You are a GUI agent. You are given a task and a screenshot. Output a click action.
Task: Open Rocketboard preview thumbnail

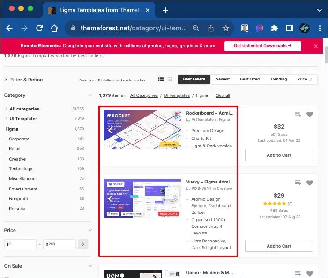142,130
